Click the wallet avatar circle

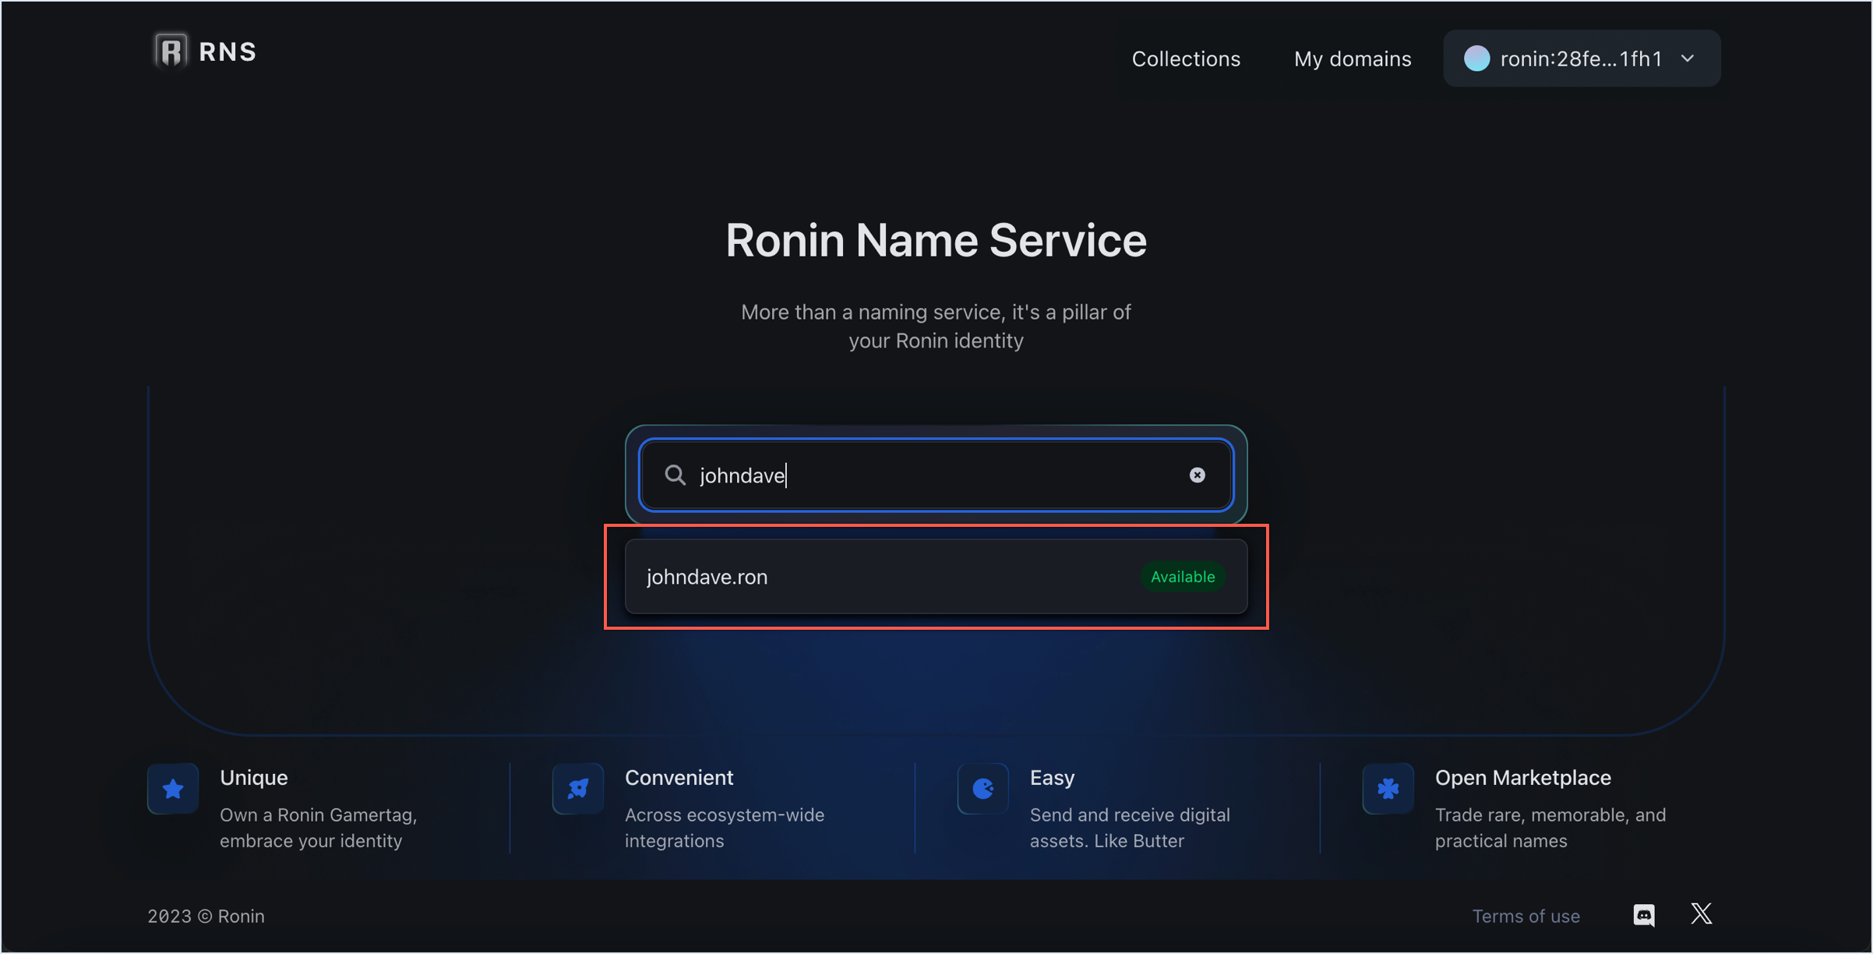[x=1476, y=58]
